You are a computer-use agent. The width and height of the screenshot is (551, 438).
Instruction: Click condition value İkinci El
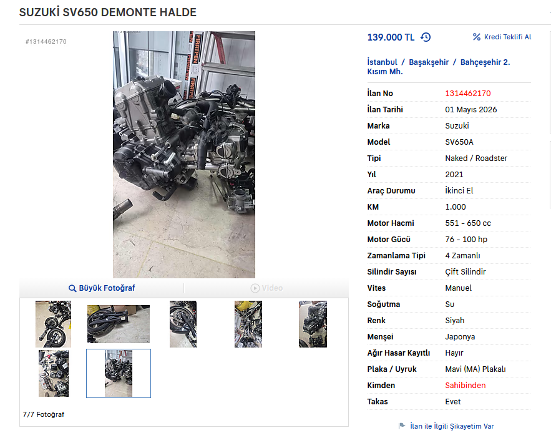click(x=459, y=191)
